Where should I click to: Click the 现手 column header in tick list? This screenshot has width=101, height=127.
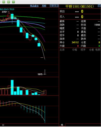83,50
